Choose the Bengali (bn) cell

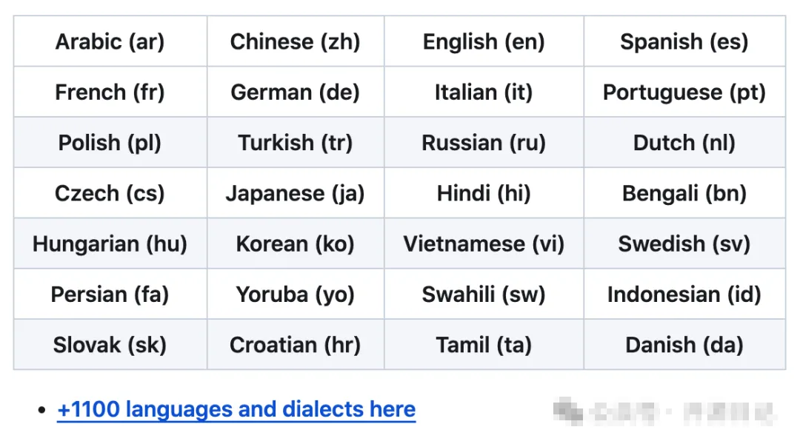[684, 192]
